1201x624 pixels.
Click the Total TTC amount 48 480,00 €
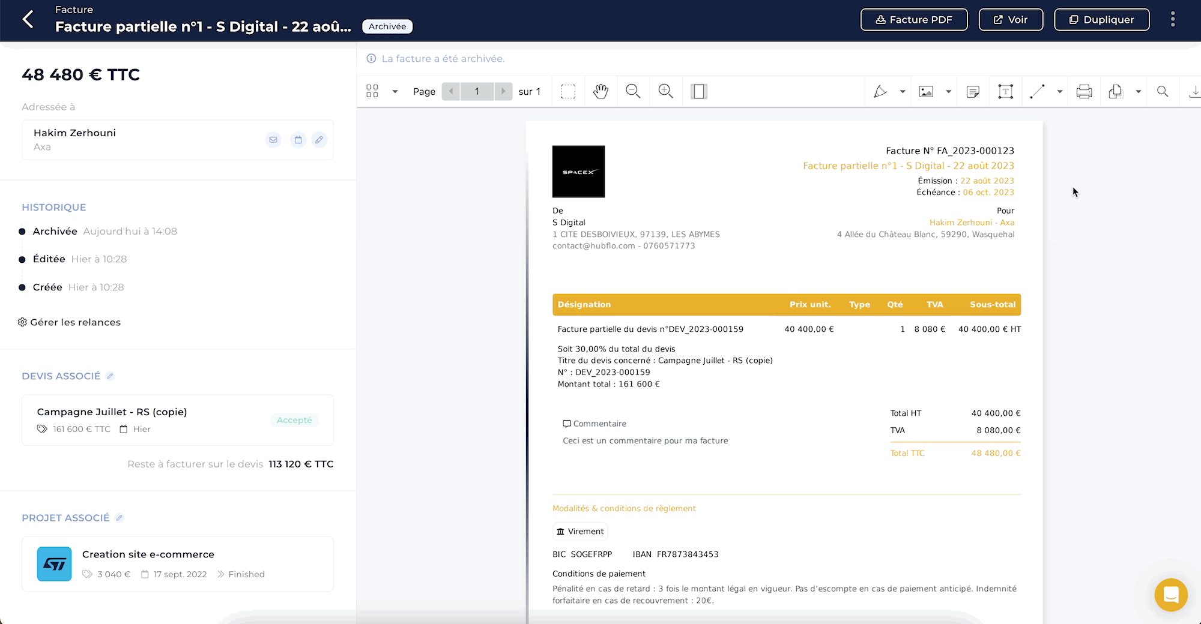[x=996, y=453]
